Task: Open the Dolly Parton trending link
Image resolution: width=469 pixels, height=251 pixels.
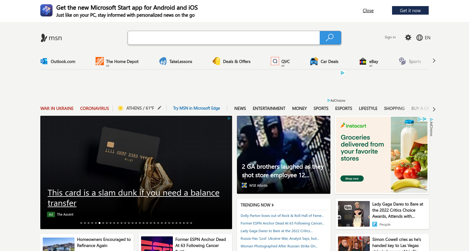Action: (282, 216)
